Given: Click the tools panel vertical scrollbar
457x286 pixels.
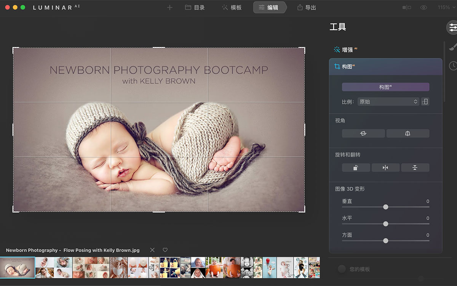Looking at the screenshot, I should (444, 72).
